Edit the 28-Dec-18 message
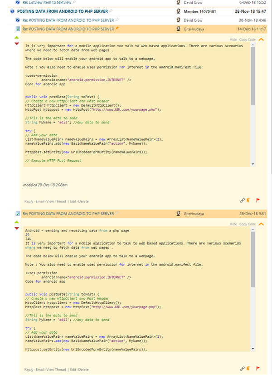This screenshot has height=375, width=272. click(73, 370)
